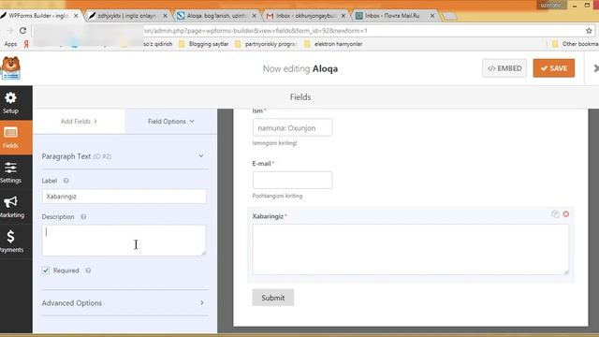
Task: Close the Gmail inbox tab
Action: (343, 16)
